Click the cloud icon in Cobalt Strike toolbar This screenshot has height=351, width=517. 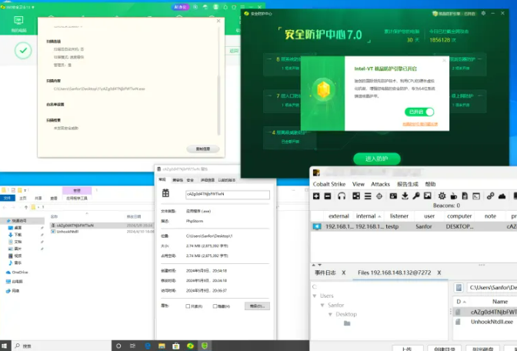coord(502,196)
